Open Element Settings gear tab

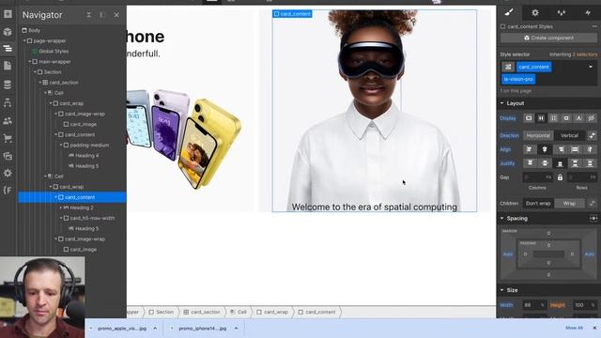coord(535,12)
